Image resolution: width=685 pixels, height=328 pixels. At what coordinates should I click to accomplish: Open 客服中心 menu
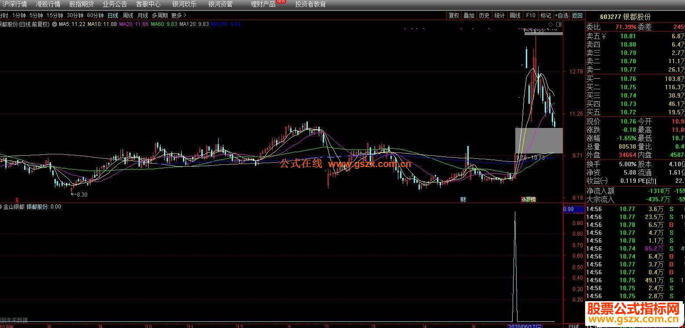click(x=148, y=4)
